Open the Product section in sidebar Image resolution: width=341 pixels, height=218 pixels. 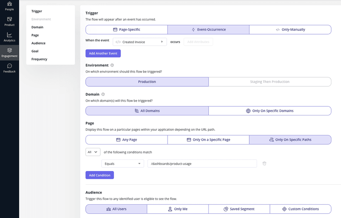pyautogui.click(x=9, y=21)
